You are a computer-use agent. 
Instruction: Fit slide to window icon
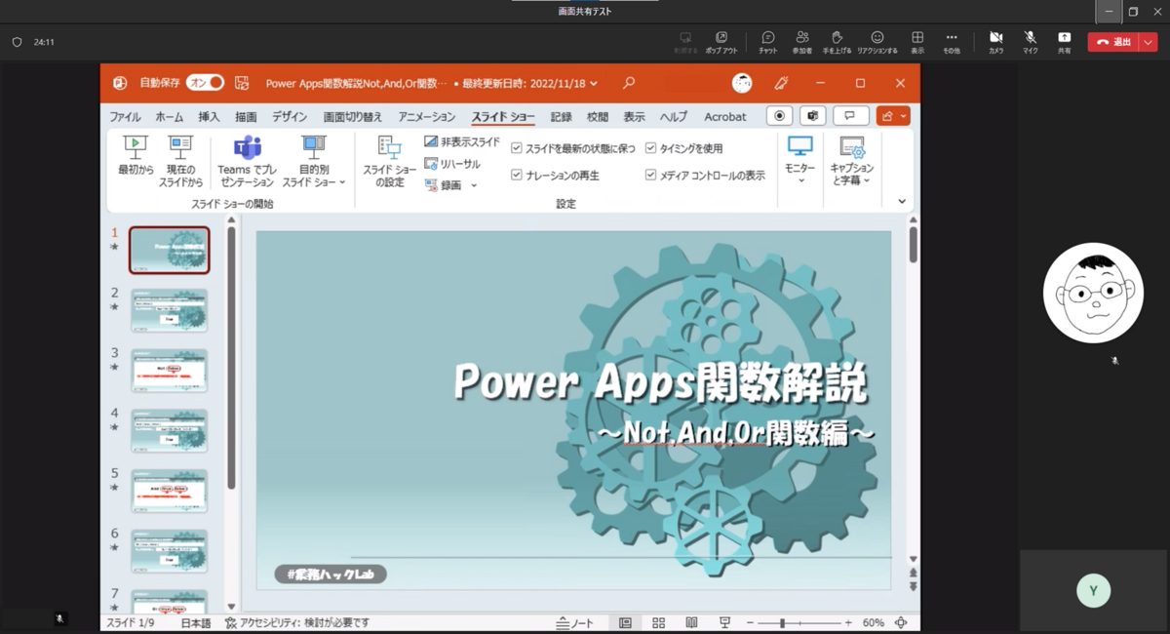coord(901,622)
